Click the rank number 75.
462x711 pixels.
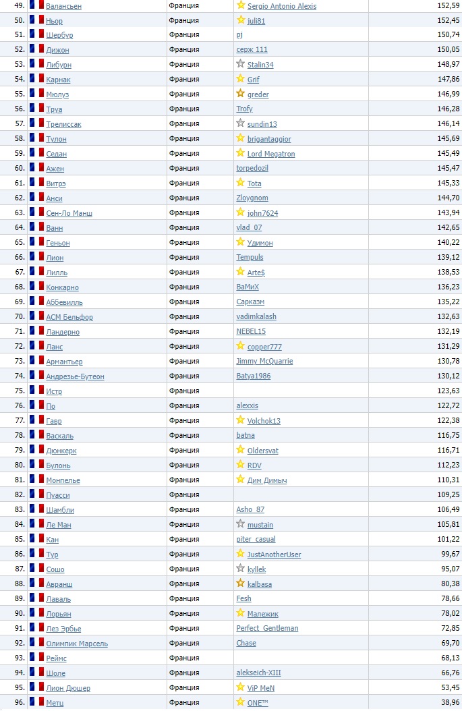[x=20, y=391]
